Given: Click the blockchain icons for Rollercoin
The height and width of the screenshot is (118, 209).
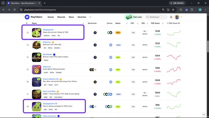Looking at the screenshot, I should 93,70.
